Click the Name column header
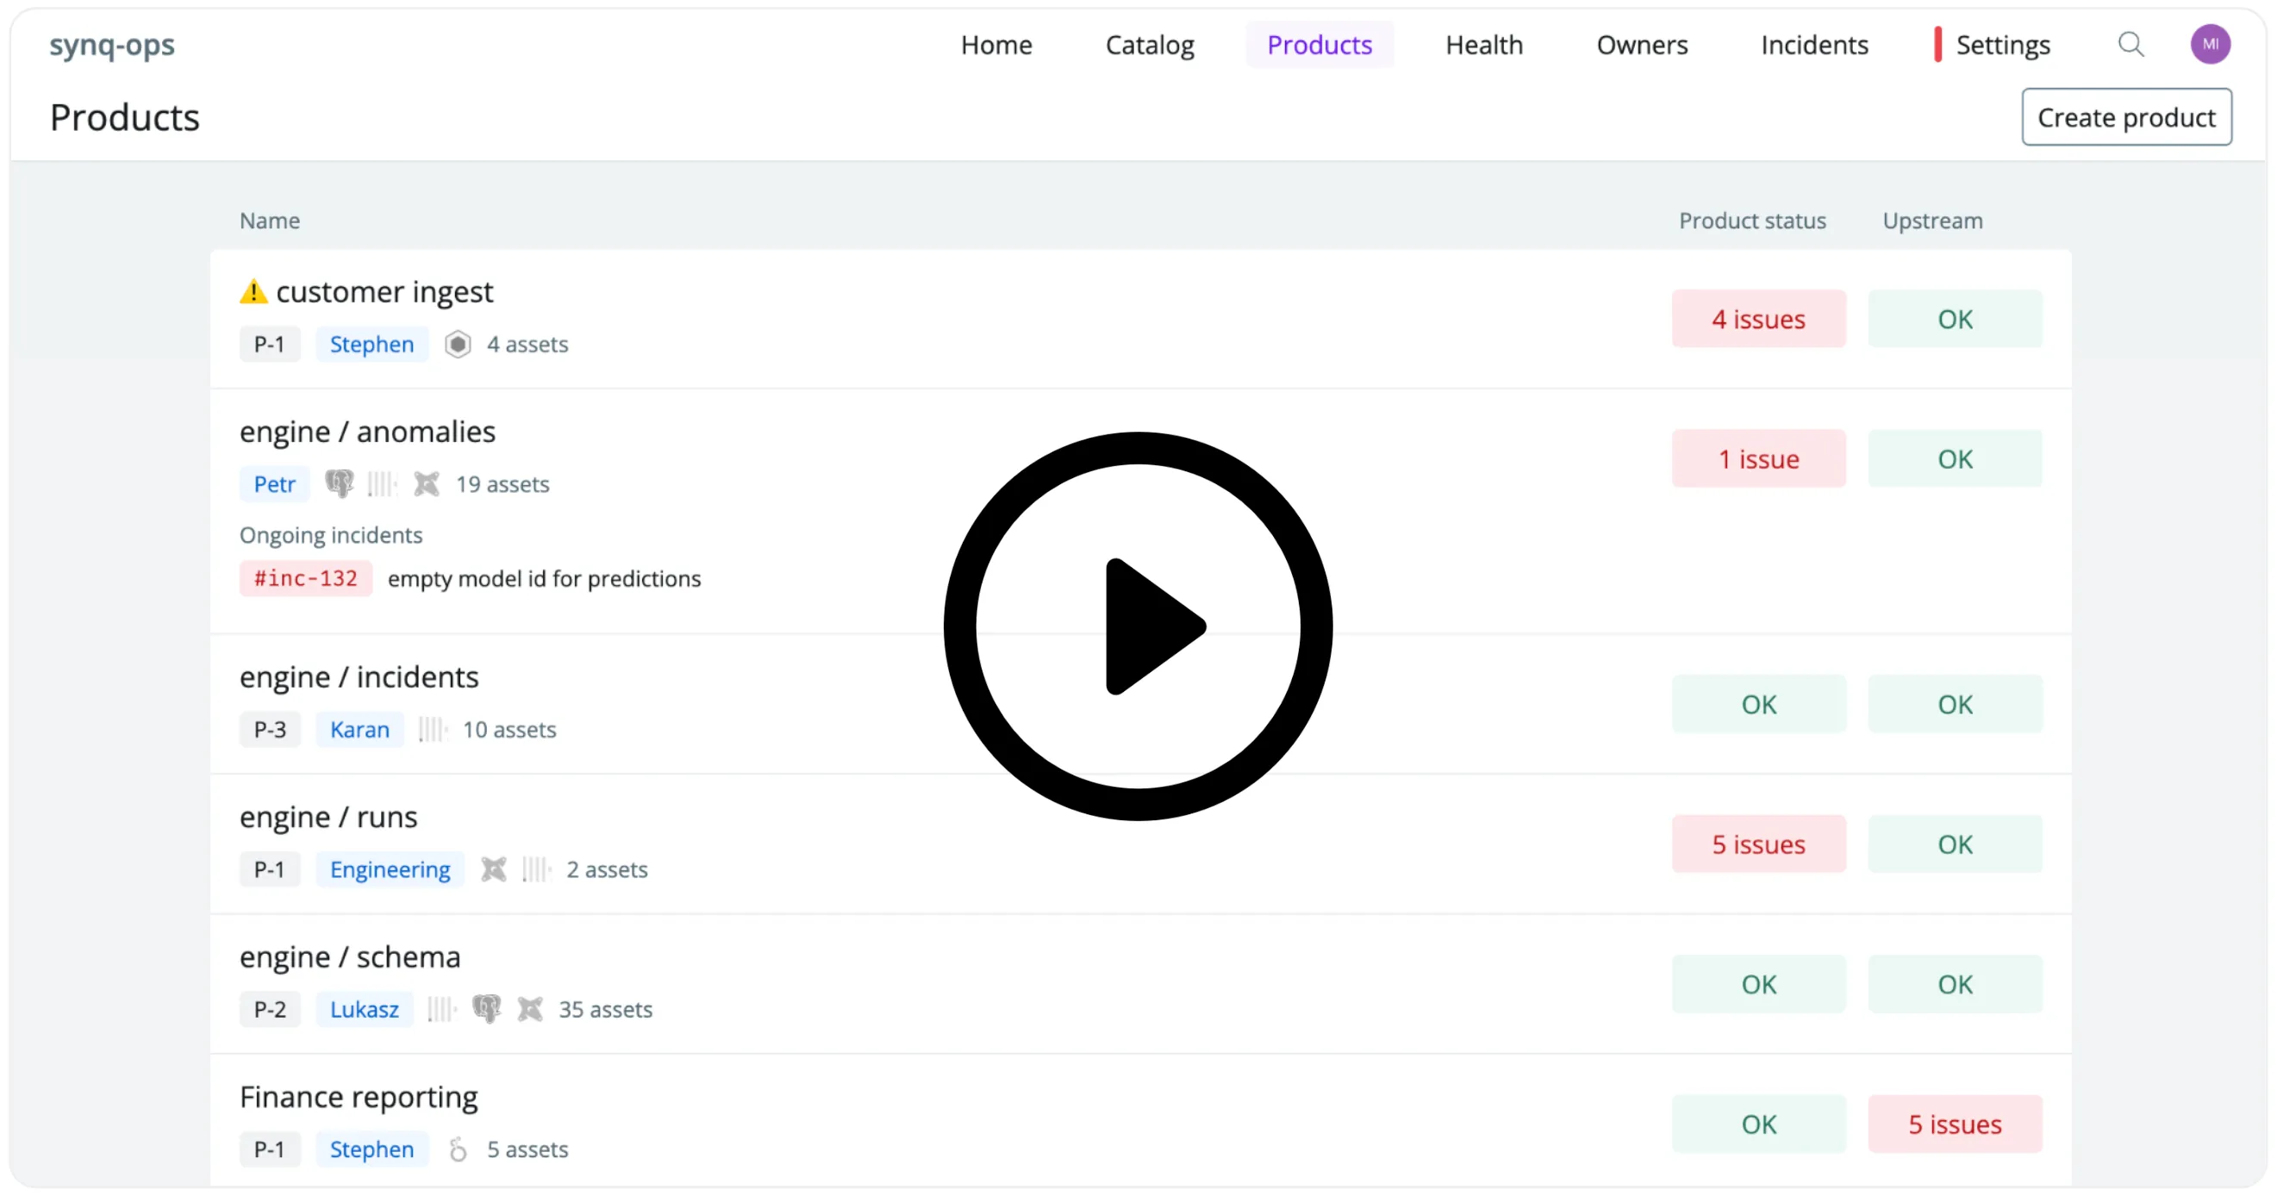The height and width of the screenshot is (1196, 2277). 270,220
